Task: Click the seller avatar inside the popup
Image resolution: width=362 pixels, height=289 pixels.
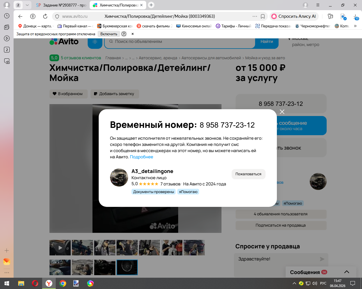Action: 119,178
